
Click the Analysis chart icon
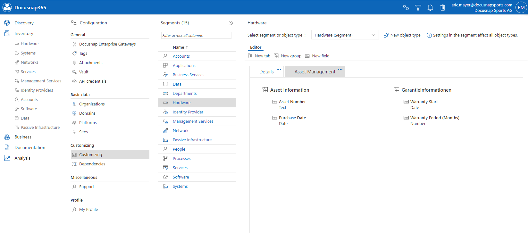7,158
